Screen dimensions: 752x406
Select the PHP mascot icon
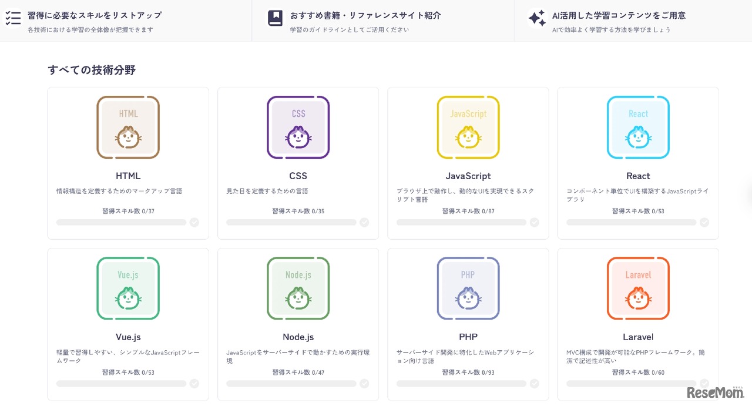(x=468, y=288)
